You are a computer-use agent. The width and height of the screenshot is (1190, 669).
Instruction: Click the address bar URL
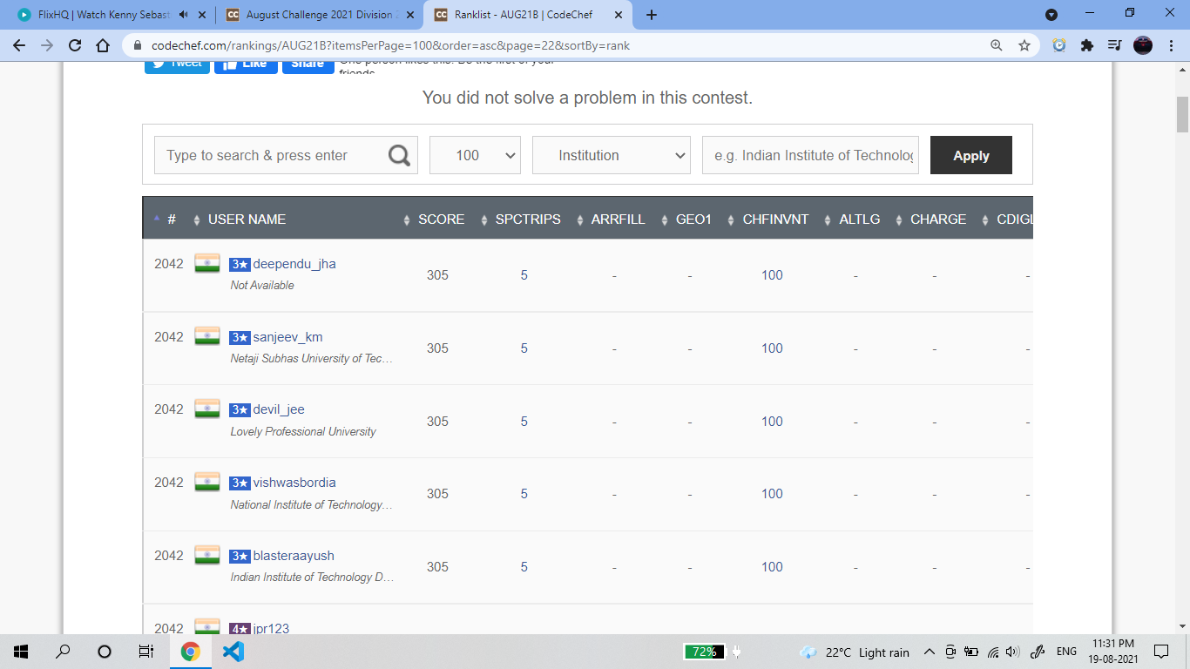pos(390,45)
